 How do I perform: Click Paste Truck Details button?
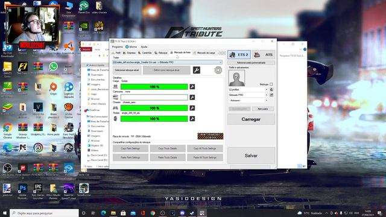(x=168, y=157)
